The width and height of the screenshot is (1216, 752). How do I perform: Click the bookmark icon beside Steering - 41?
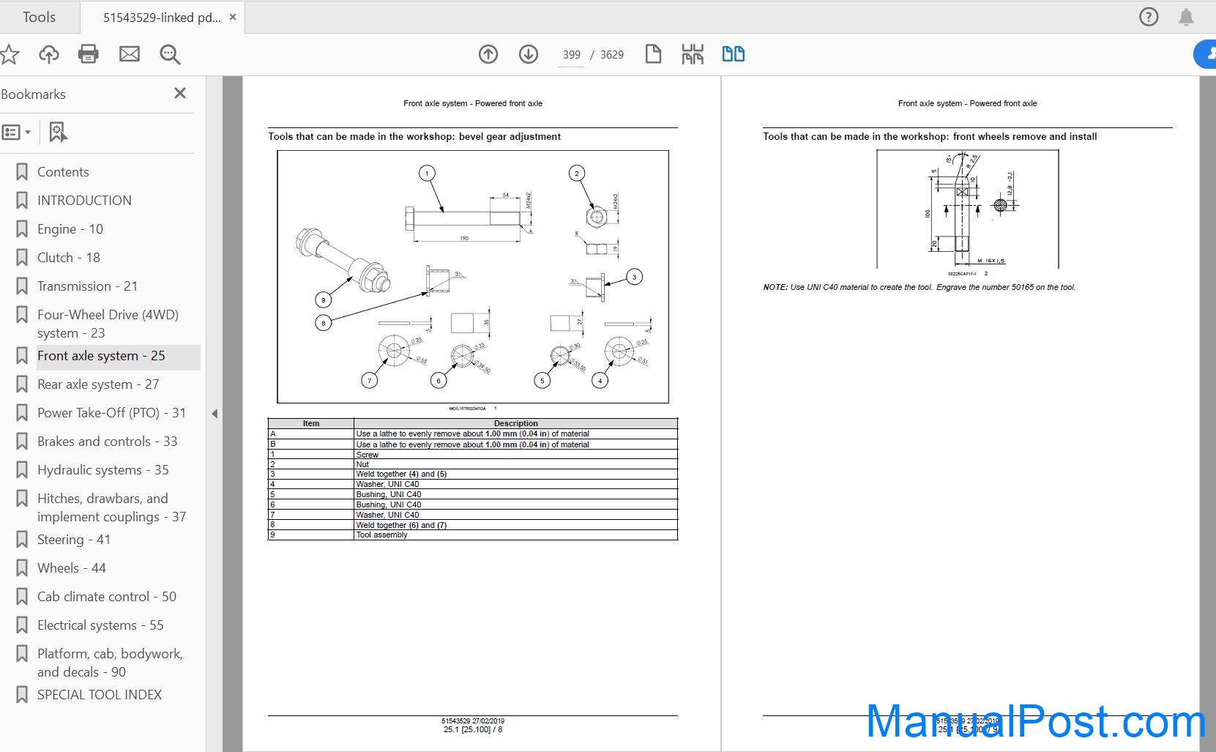22,540
